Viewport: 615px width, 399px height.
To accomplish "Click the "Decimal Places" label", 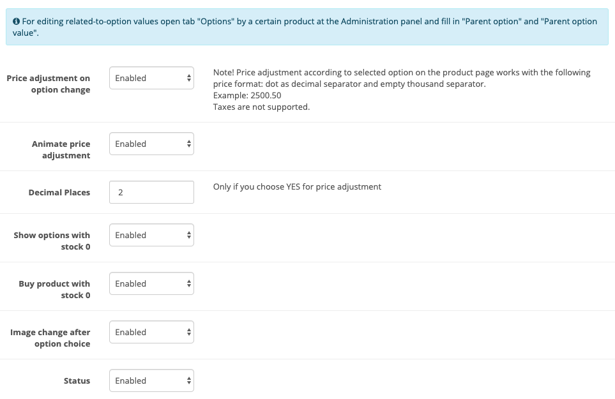I will (59, 192).
